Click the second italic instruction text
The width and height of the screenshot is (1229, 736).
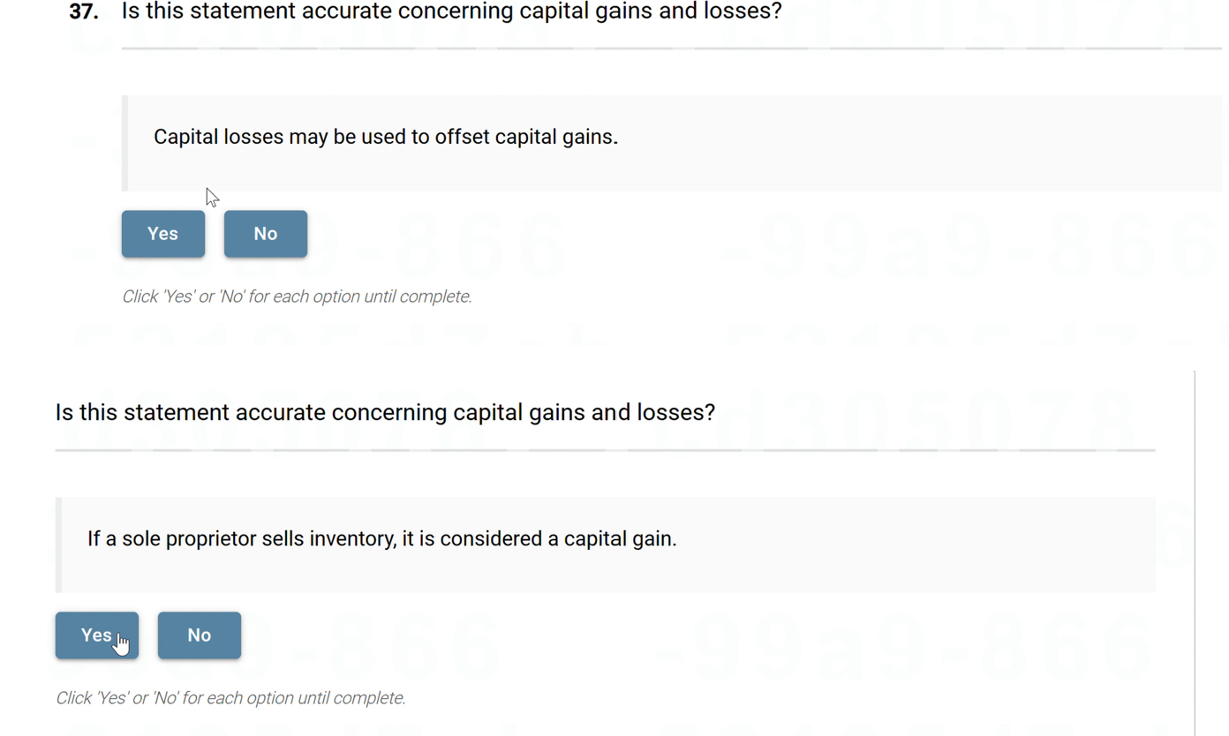click(230, 698)
